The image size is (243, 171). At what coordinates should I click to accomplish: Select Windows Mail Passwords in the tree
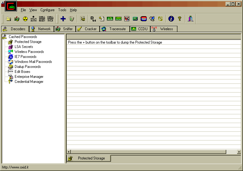33,62
